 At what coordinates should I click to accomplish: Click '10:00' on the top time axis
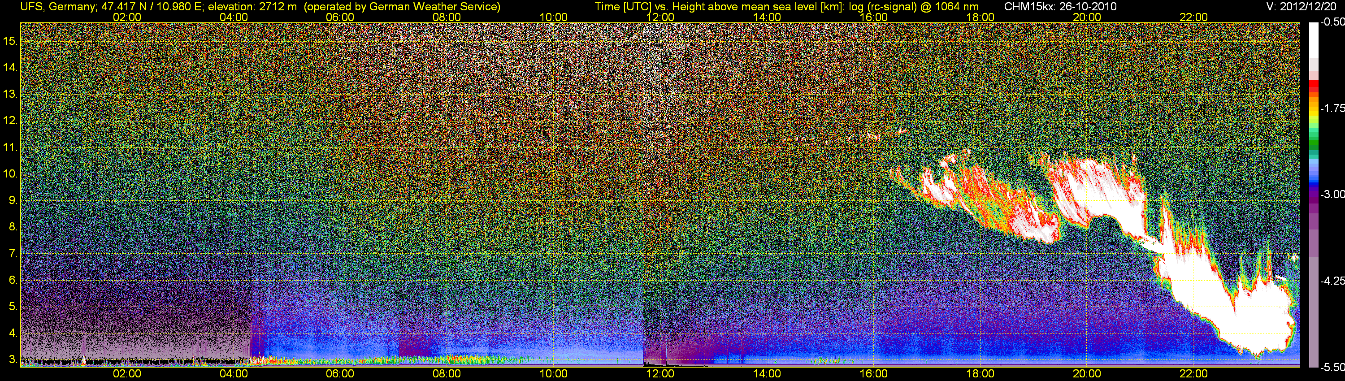point(553,17)
